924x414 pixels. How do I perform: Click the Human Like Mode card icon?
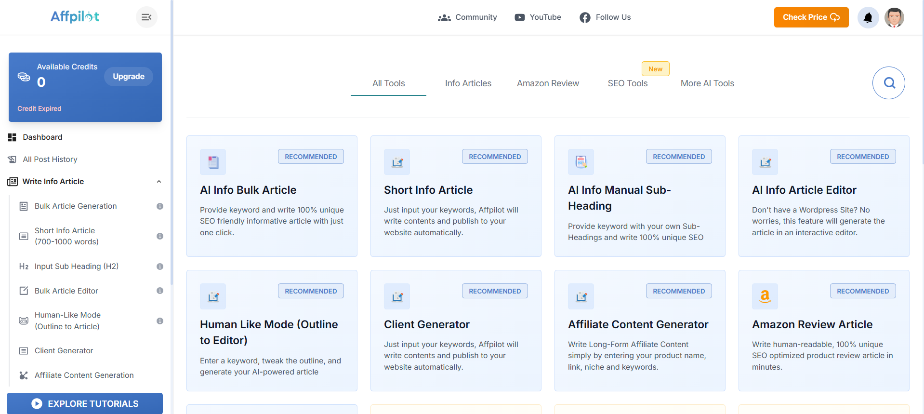tap(213, 296)
